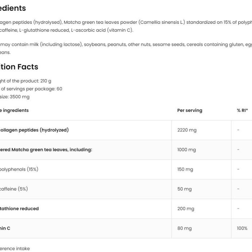Click the 100% reference intake value
The width and height of the screenshot is (252, 252).
(242, 228)
